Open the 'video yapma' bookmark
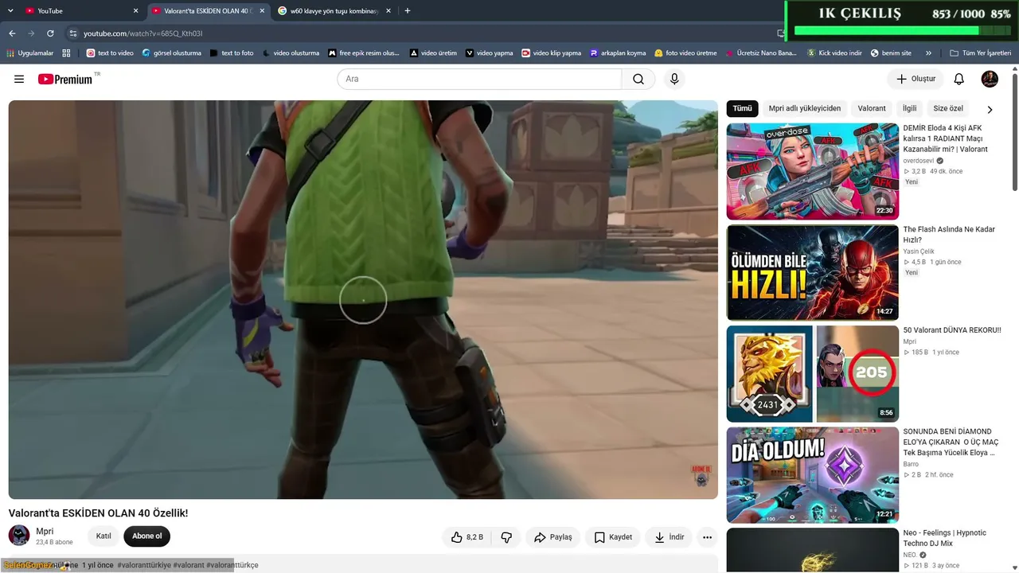Screen dimensions: 1019x573 pos(490,53)
